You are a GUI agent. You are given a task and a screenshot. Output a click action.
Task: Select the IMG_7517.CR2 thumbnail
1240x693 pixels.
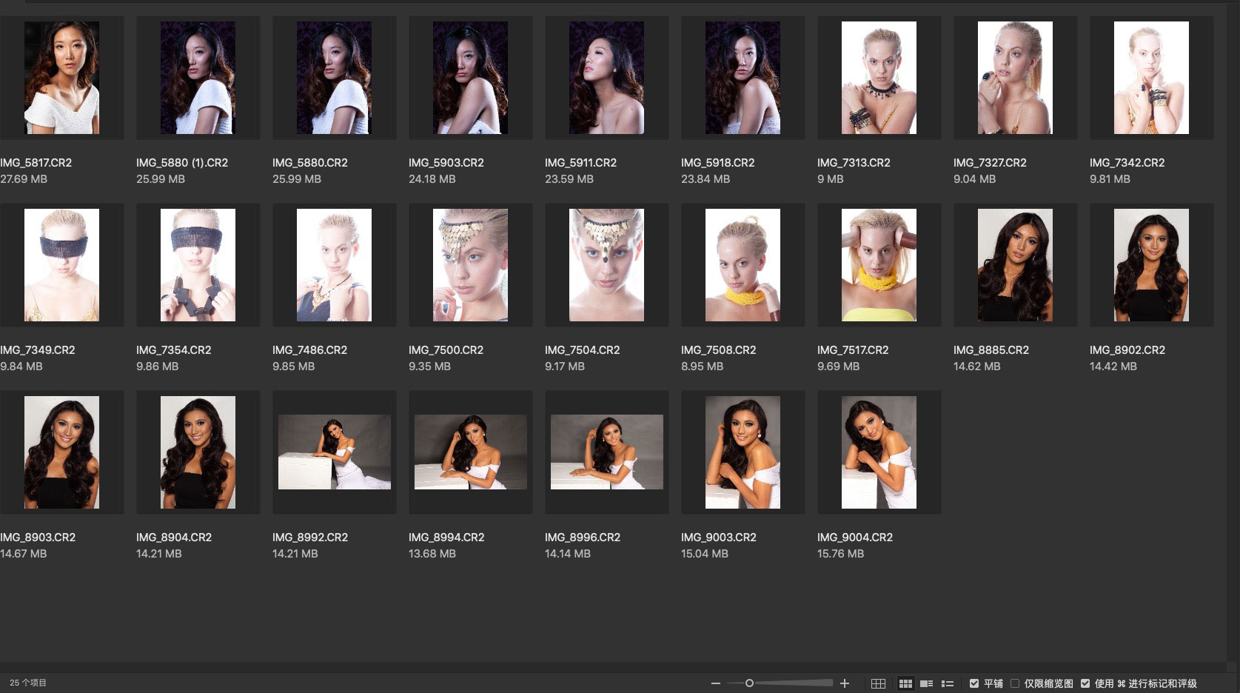(x=879, y=265)
